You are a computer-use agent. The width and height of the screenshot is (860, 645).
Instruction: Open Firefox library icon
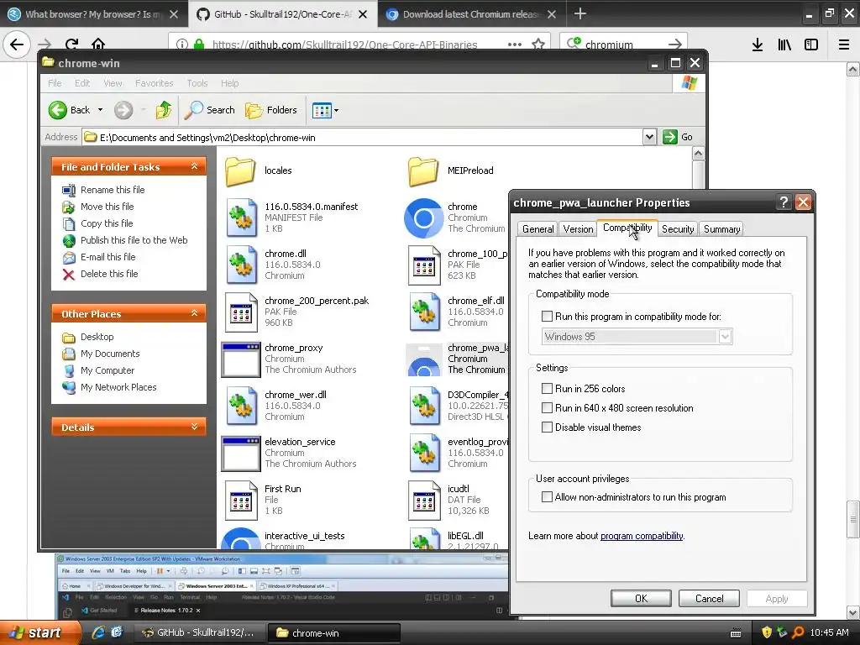pyautogui.click(x=784, y=45)
